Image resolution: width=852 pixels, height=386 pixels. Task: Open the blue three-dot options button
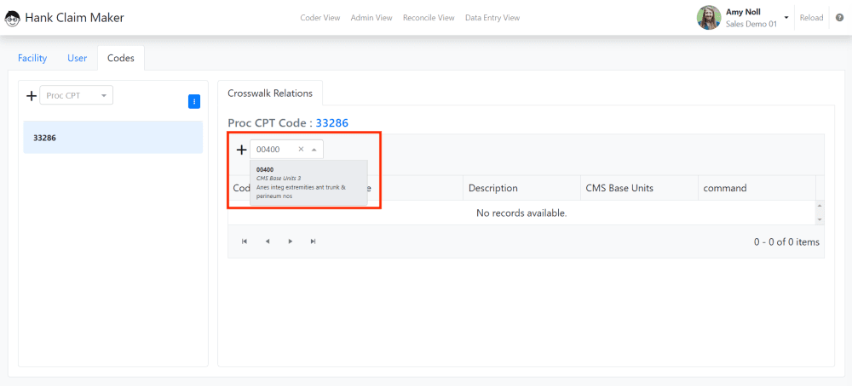[x=194, y=101]
